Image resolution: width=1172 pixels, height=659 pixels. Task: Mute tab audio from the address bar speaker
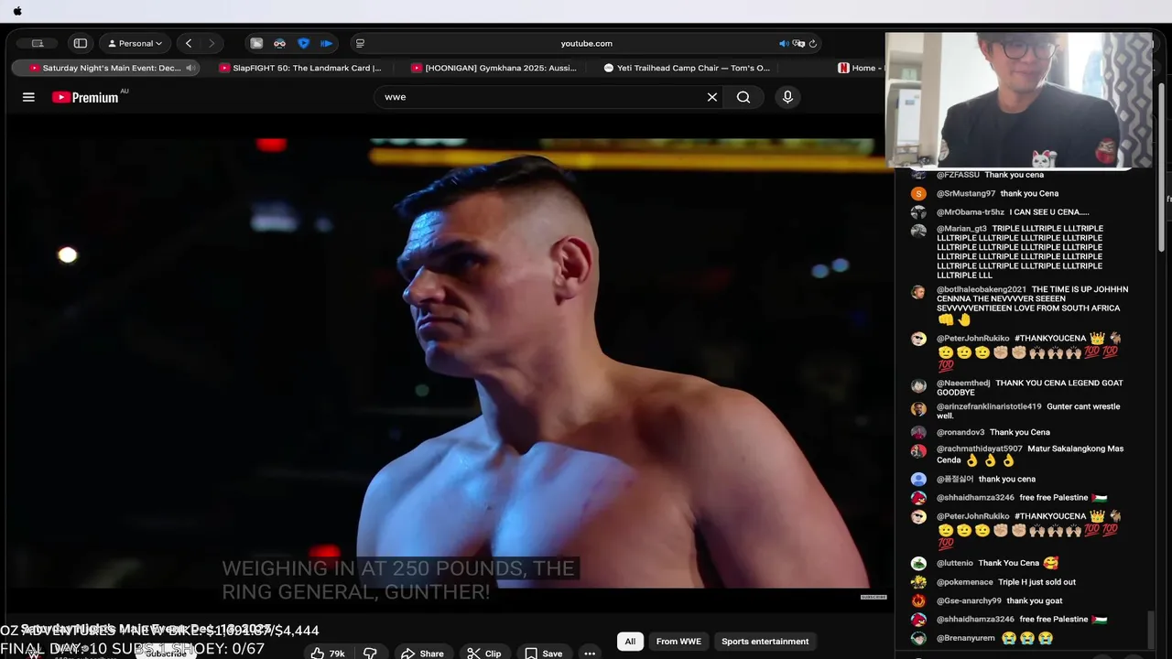coord(784,43)
